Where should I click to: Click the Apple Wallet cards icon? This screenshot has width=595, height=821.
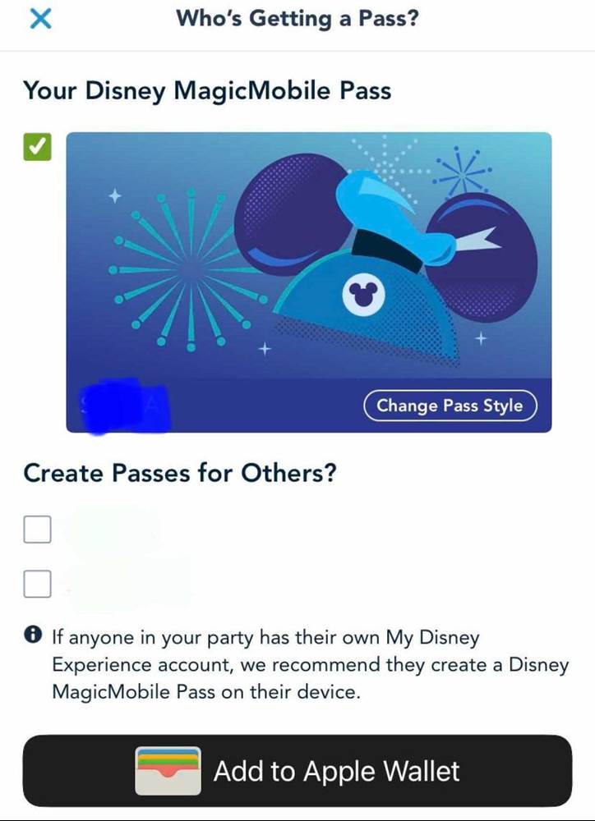pyautogui.click(x=168, y=771)
